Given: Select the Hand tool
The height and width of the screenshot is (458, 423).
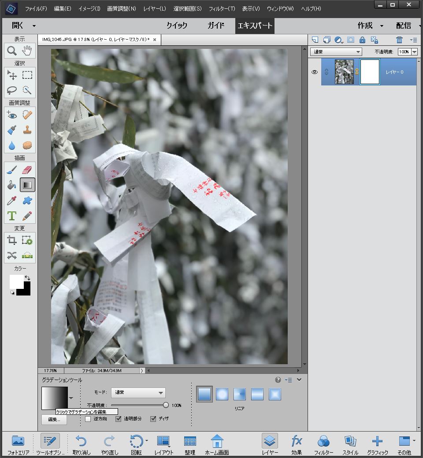Looking at the screenshot, I should 27,51.
